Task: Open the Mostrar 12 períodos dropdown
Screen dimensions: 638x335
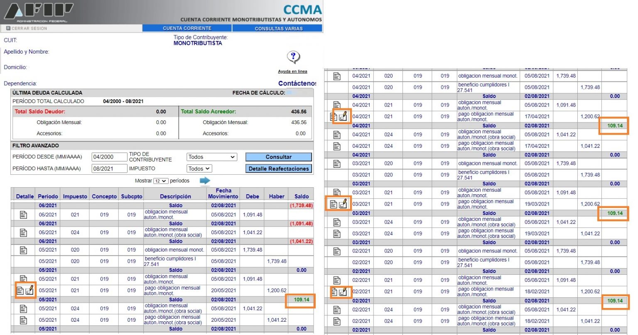Action: [x=161, y=181]
